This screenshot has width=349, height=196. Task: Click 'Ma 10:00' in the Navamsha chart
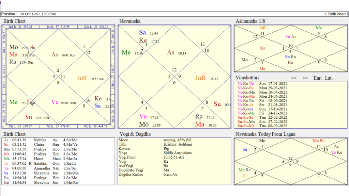[x=206, y=125]
